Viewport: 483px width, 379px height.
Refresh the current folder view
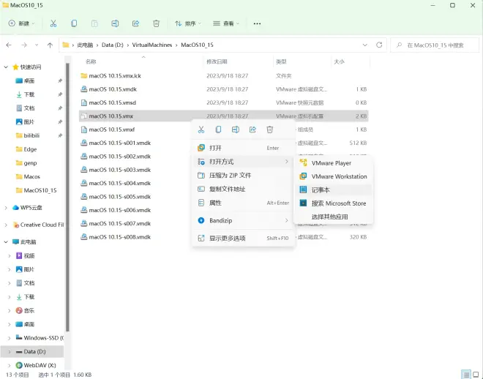pos(379,45)
